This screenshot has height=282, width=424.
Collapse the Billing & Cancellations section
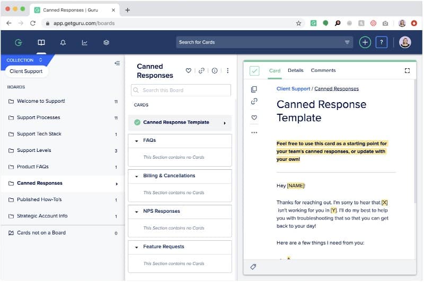[x=137, y=176]
